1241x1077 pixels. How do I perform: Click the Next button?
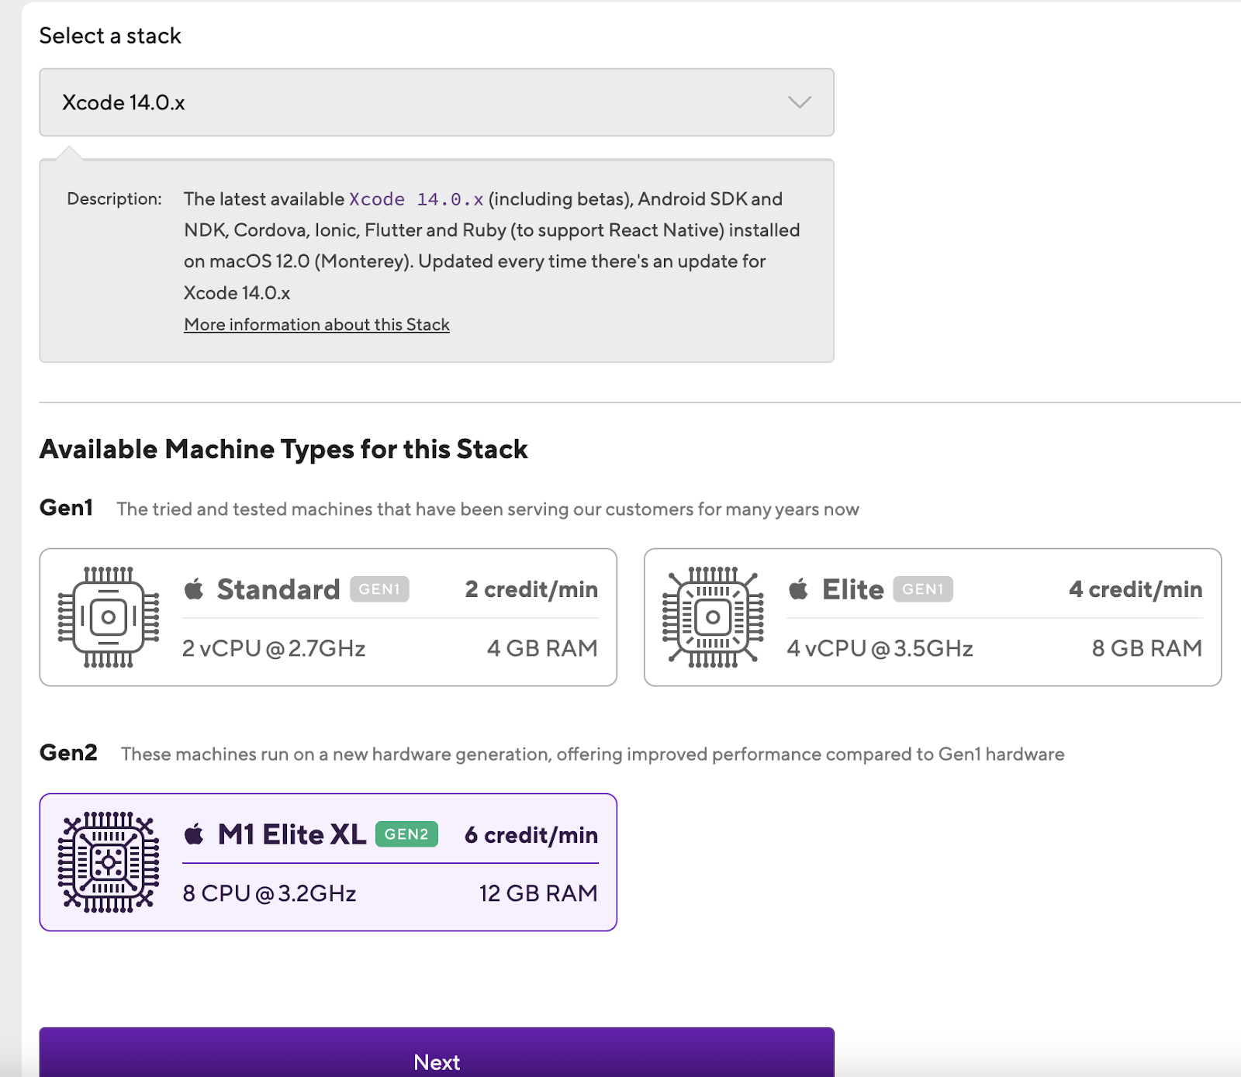click(437, 1053)
